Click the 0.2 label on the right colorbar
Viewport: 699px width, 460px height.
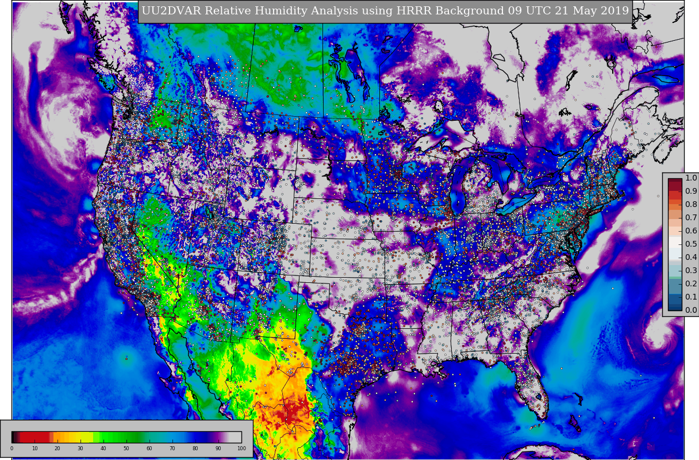[691, 284]
